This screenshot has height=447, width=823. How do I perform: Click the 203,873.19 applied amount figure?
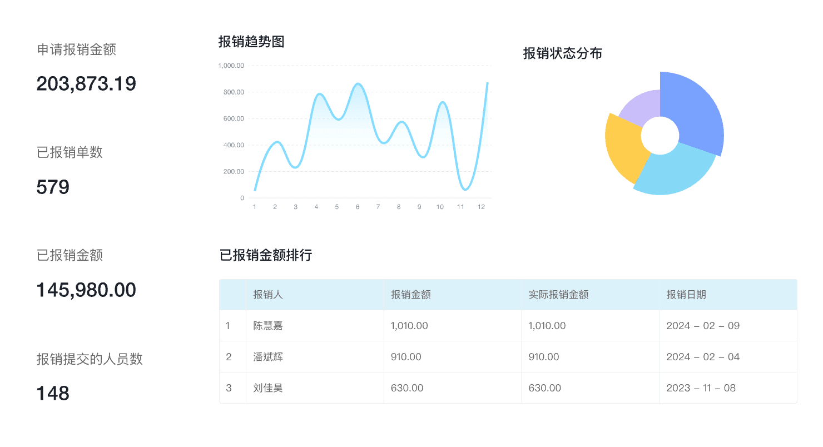[86, 84]
